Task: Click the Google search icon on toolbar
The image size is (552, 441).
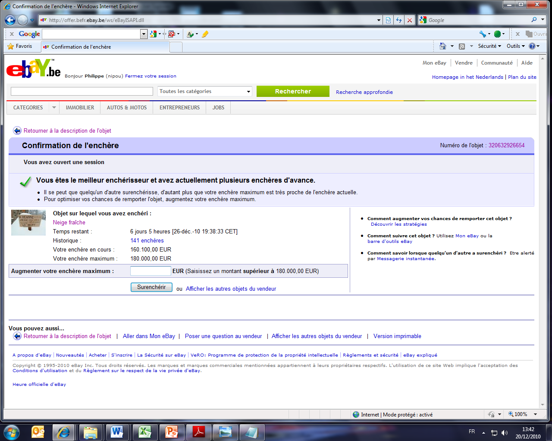Action: pos(153,34)
